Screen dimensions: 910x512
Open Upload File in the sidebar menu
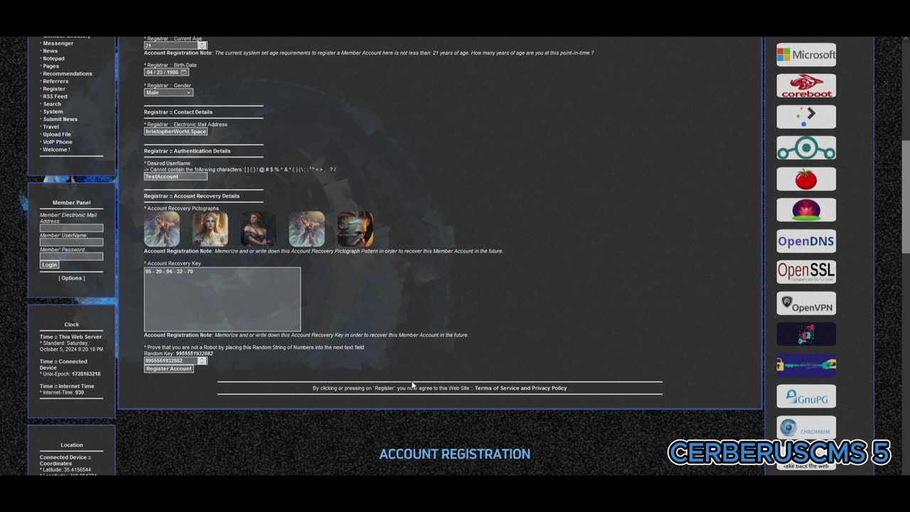pos(57,134)
